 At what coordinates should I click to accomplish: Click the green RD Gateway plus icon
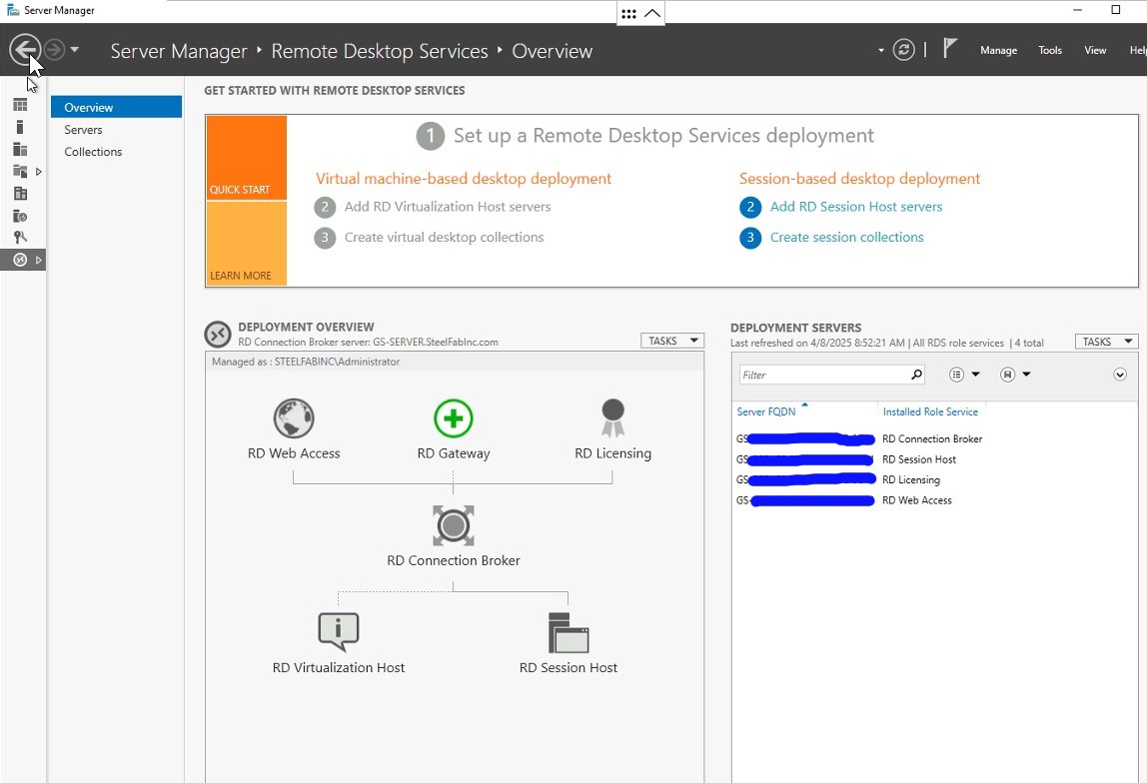454,418
